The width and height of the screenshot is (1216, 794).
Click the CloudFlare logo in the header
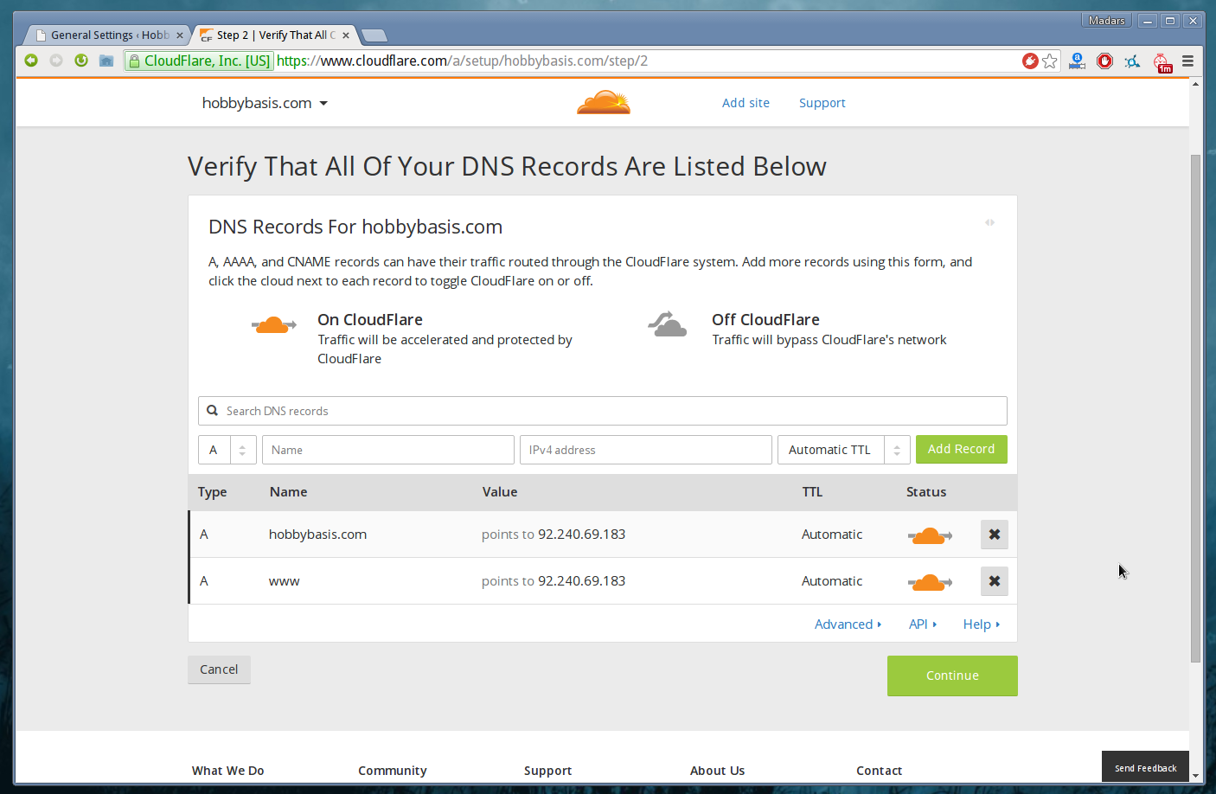click(x=604, y=102)
